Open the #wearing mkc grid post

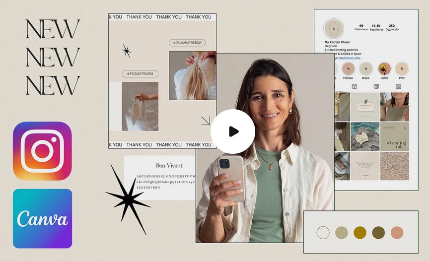pos(395,136)
